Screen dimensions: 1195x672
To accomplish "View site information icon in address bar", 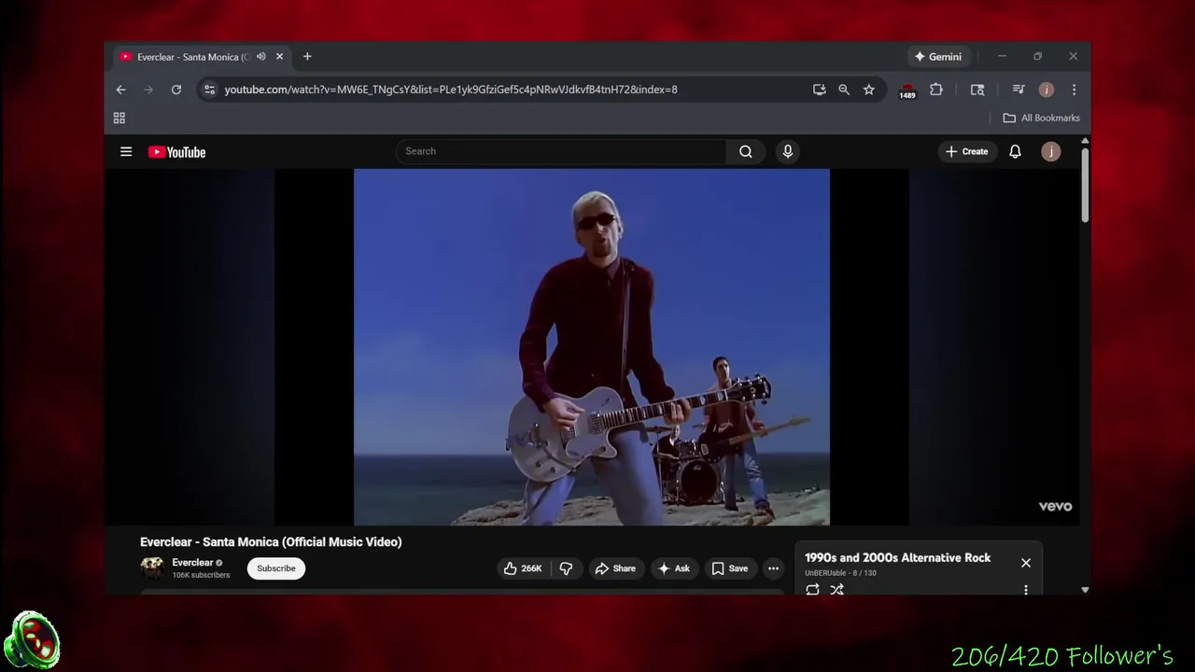I will click(209, 90).
